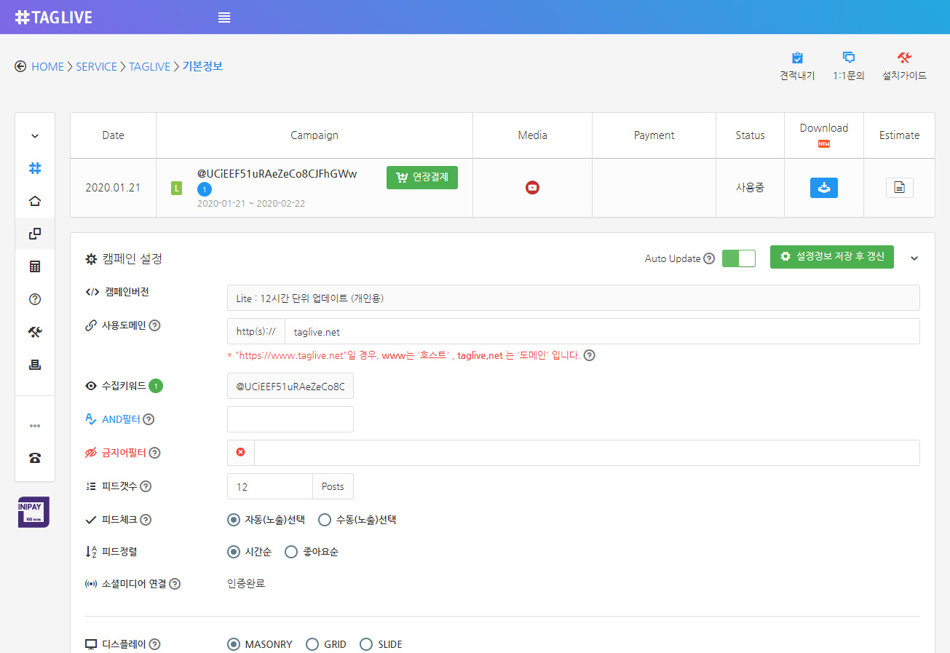Click the 금지어필터 text field
Image resolution: width=950 pixels, height=653 pixels.
pyautogui.click(x=587, y=453)
